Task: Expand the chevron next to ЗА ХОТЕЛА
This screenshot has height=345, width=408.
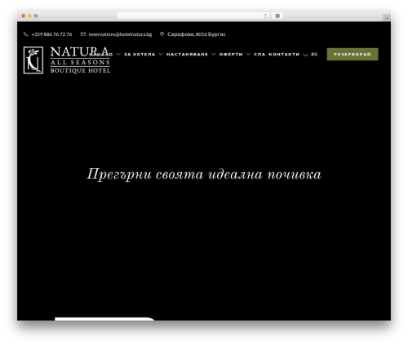Action: (x=161, y=55)
